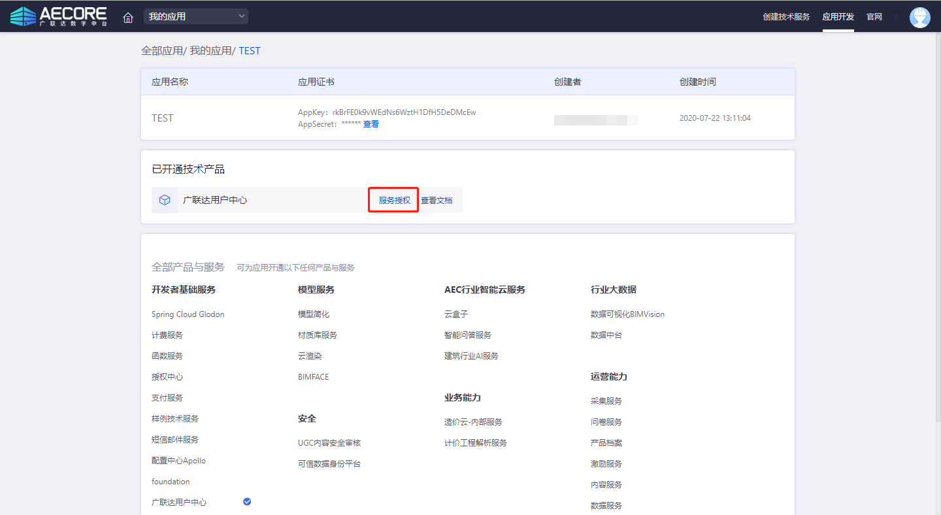
Task: Reveal AppSecret with 查看 link
Action: point(371,124)
